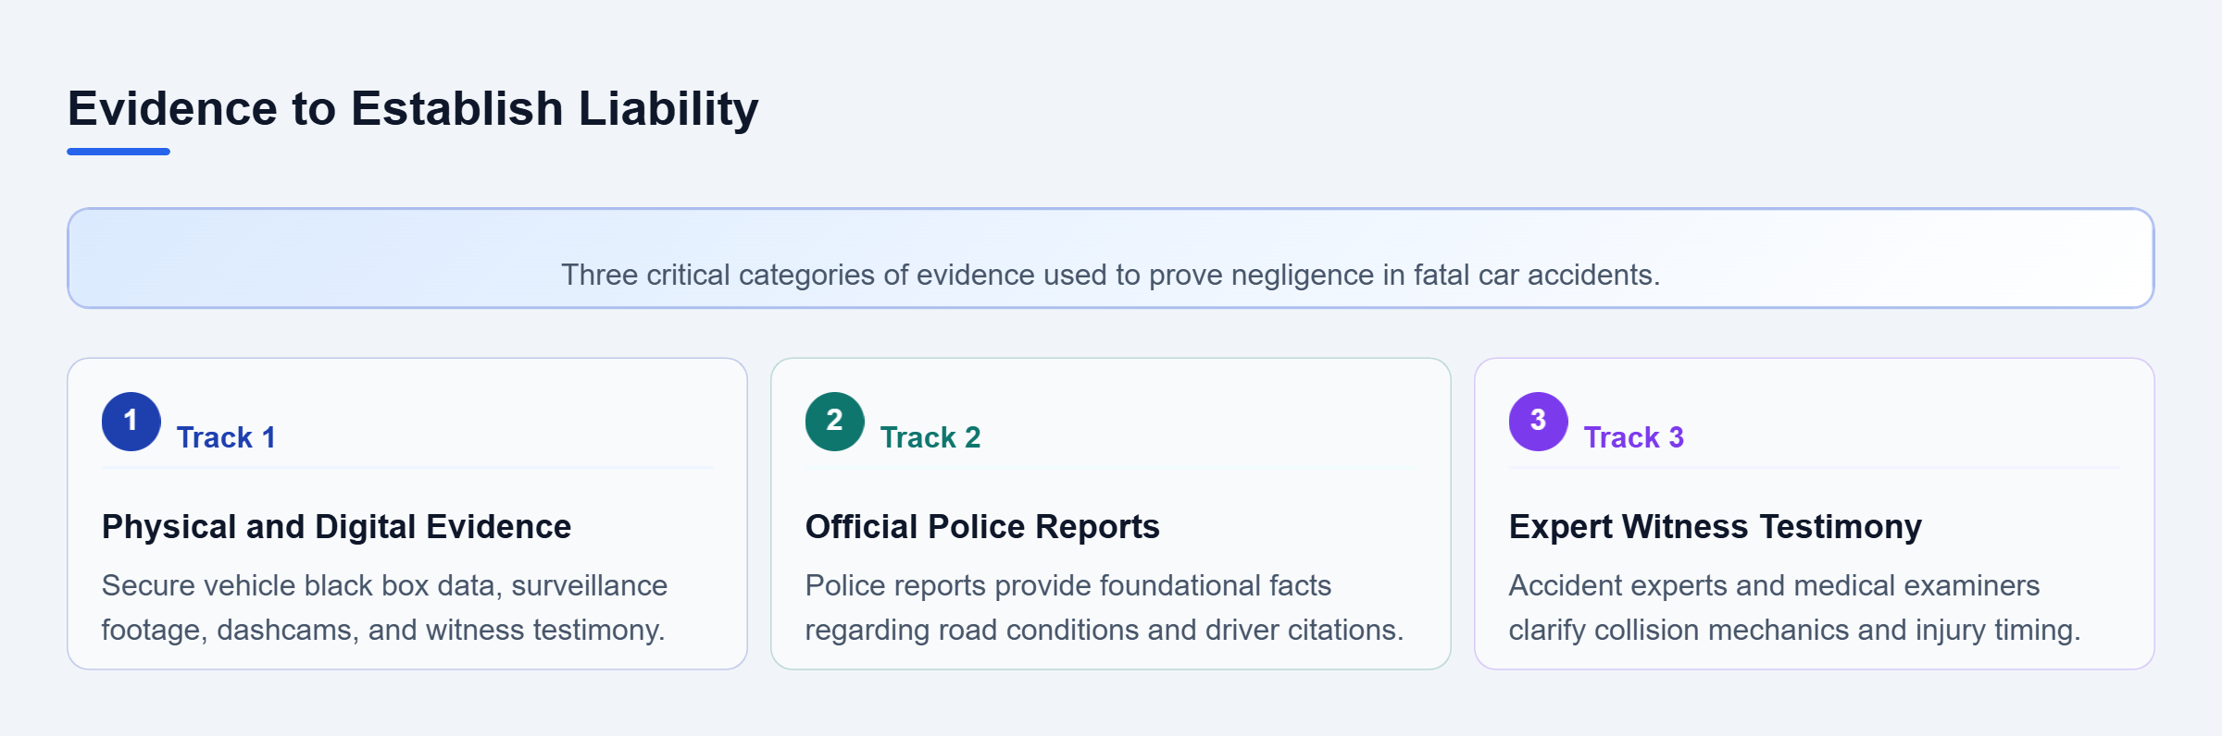Click the 'Accident experts and medical examiners' description
The height and width of the screenshot is (736, 2222).
1795,607
